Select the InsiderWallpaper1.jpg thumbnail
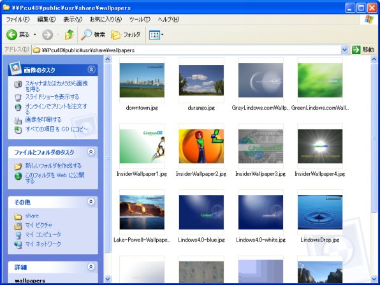 pos(142,146)
